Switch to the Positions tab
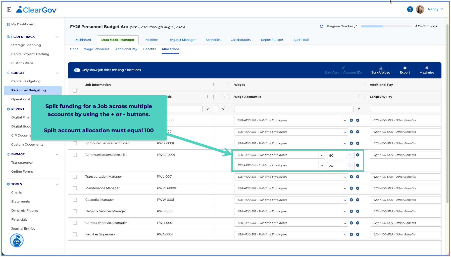Image resolution: width=451 pixels, height=257 pixels. coord(152,40)
